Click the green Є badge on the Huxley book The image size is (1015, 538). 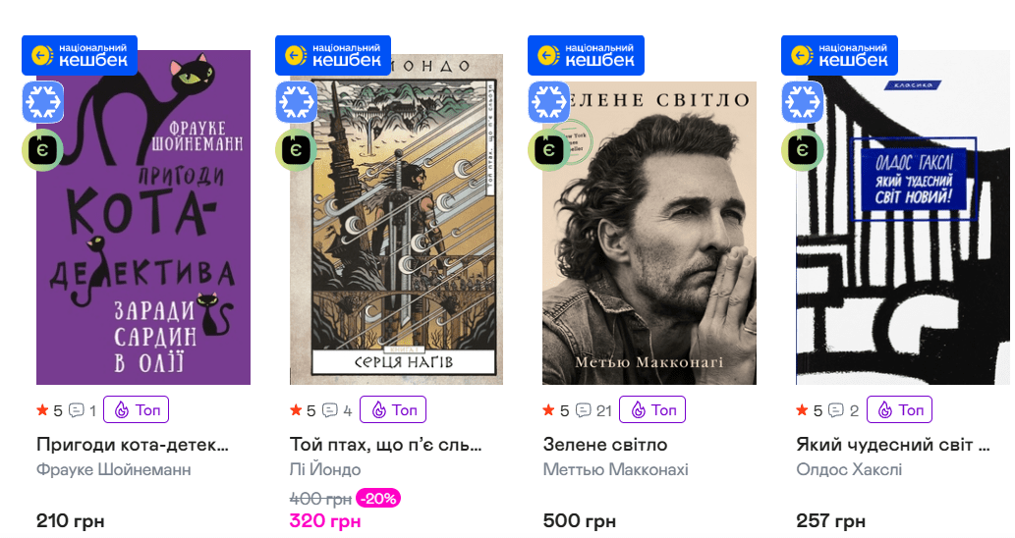(x=802, y=149)
